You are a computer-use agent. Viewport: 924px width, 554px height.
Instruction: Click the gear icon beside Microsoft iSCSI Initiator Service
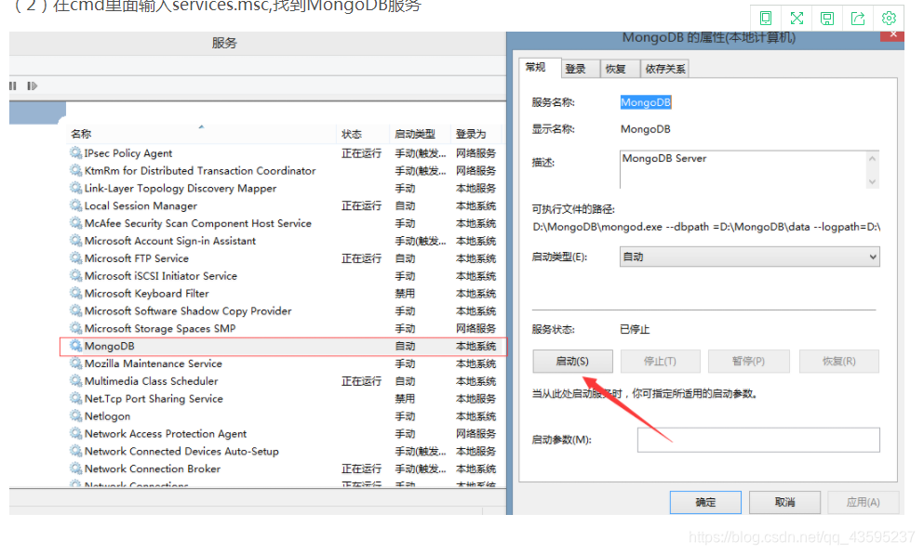tap(75, 275)
